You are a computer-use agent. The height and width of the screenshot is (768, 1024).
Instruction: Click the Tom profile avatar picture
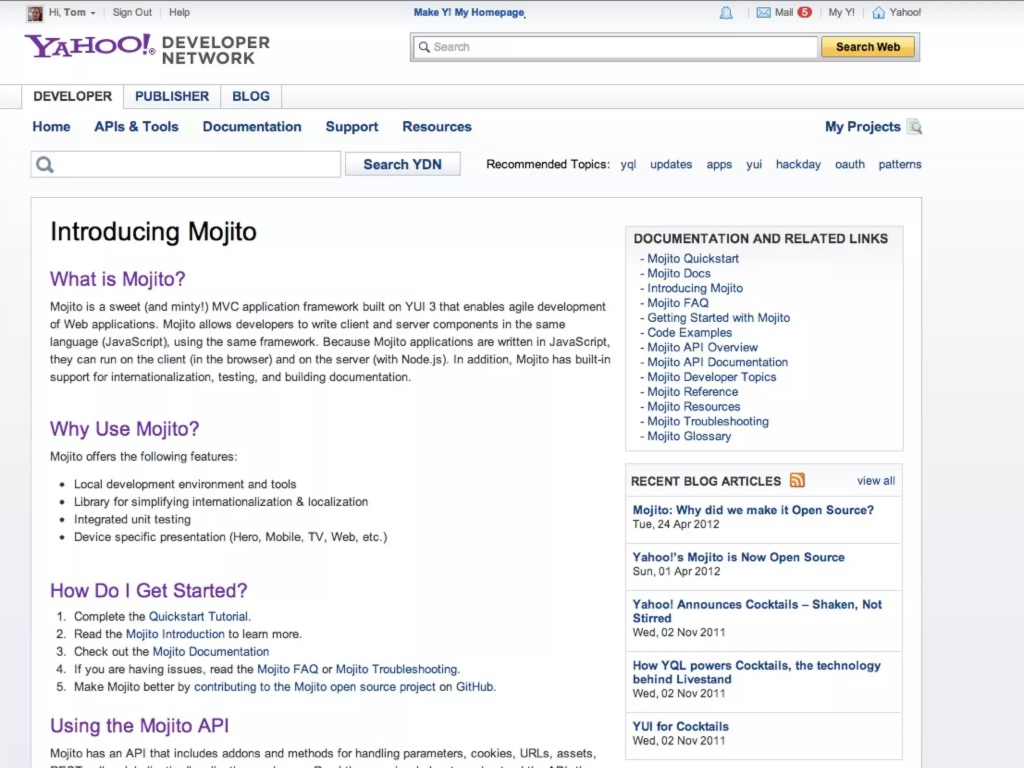tap(35, 13)
